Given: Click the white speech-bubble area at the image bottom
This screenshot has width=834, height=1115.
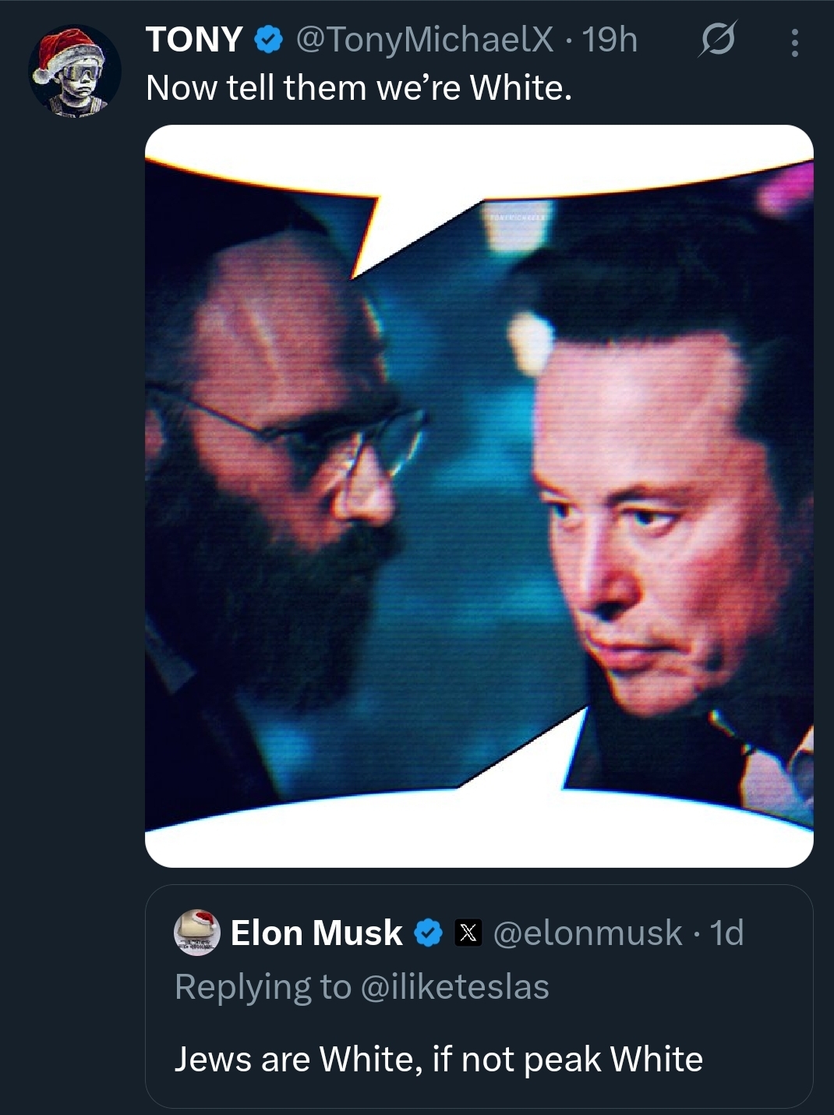Looking at the screenshot, I should point(479,834).
